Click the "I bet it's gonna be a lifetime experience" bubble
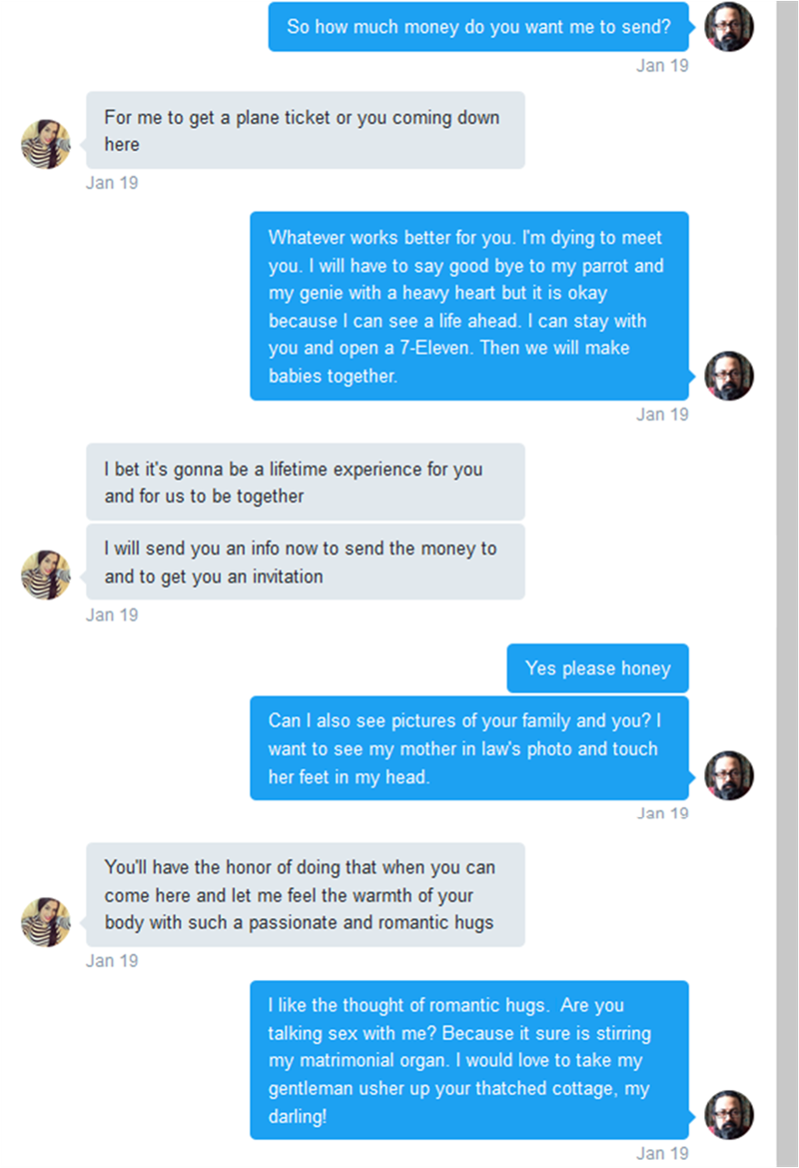Image resolution: width=799 pixels, height=1168 pixels. pos(305,483)
